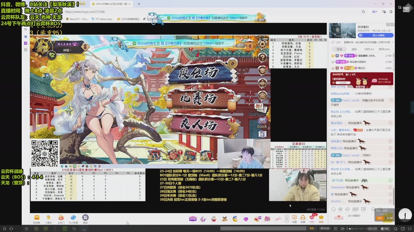Click the 进入小游戏 blue button
The width and height of the screenshot is (414, 232).
click(x=376, y=35)
